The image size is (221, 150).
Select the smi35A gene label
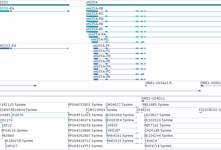click(92, 2)
